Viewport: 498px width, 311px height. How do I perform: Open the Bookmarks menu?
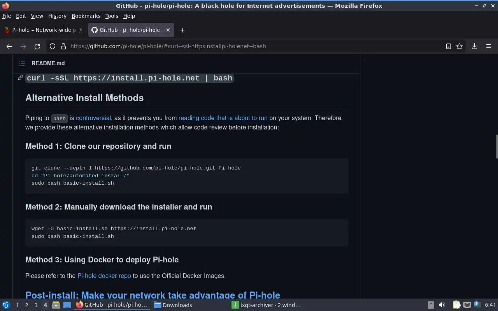(86, 16)
